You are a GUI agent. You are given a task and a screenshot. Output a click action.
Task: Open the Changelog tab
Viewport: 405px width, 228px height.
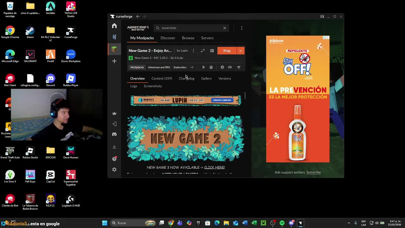(x=186, y=79)
